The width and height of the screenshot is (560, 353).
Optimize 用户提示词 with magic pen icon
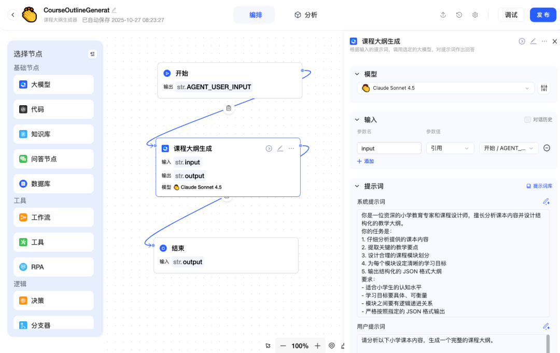(546, 326)
